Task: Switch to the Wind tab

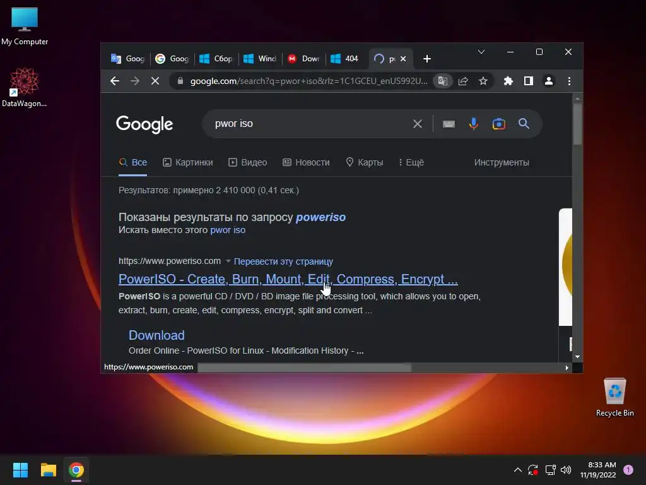Action: click(260, 59)
